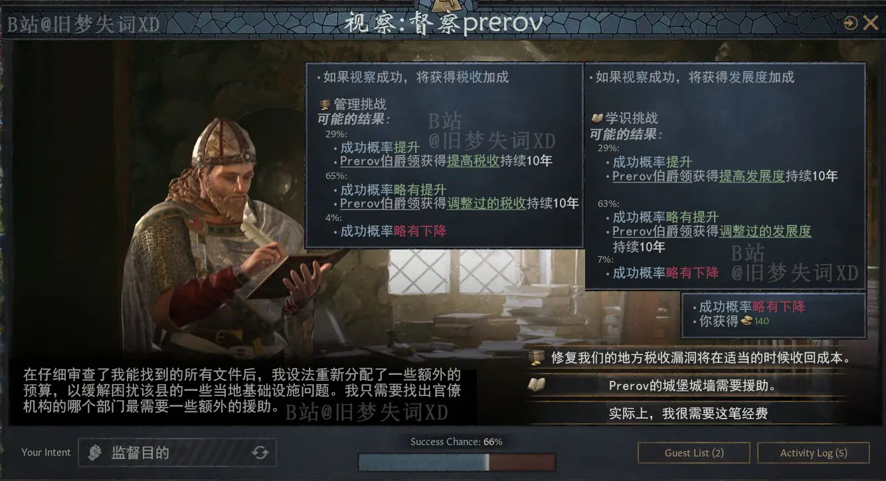The height and width of the screenshot is (481, 886).
Task: Open the Activity Log (5)
Action: [x=814, y=452]
